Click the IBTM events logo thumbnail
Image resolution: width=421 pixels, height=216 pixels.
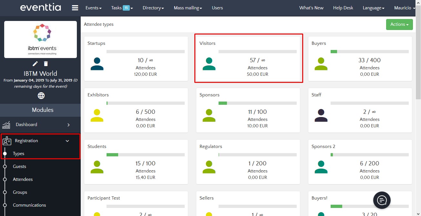pyautogui.click(x=40, y=39)
